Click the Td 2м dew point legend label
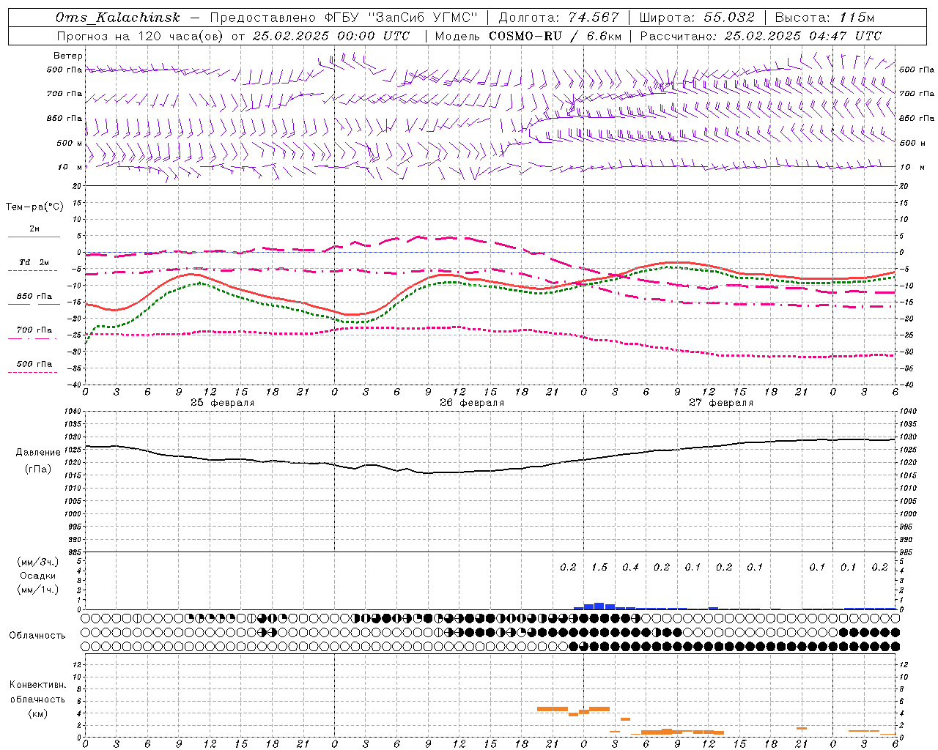The image size is (938, 750). point(34,262)
